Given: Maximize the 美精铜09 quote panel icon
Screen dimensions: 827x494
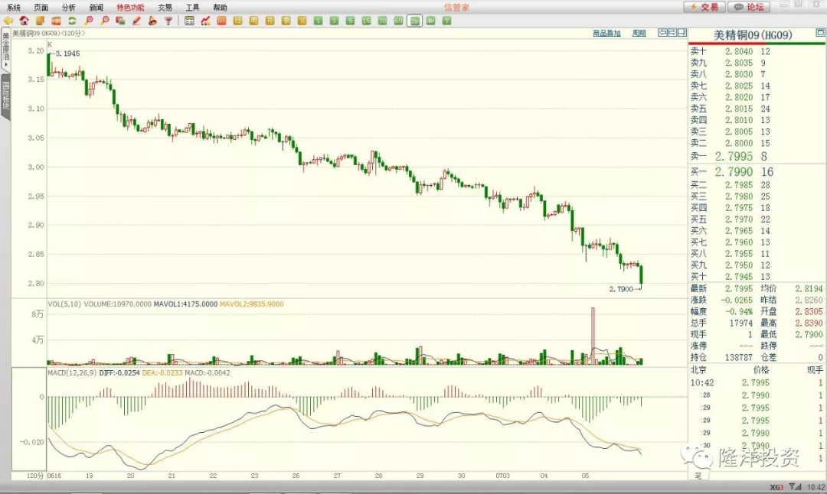Looking at the screenshot, I should [x=820, y=33].
